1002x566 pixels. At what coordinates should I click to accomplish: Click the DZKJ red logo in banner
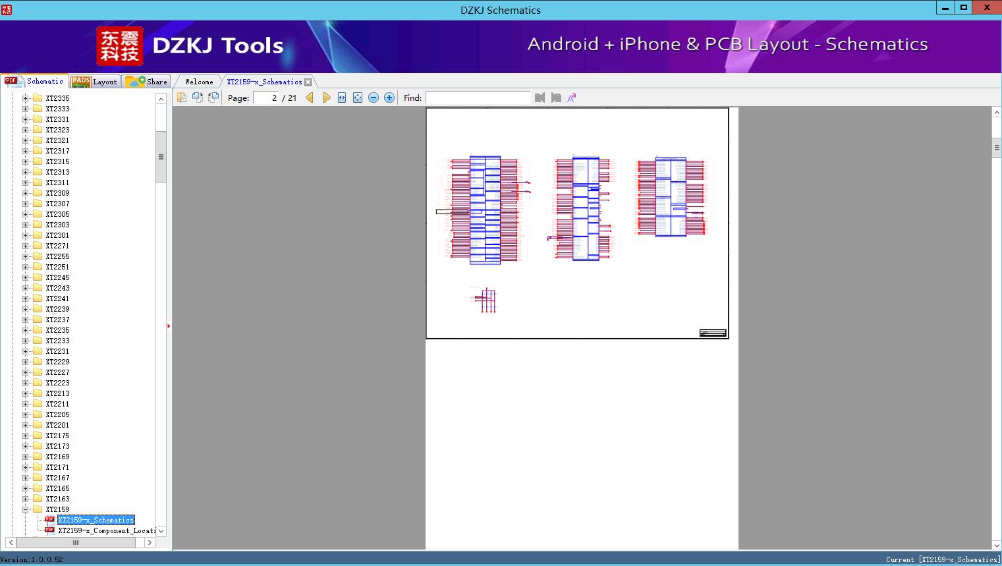(x=120, y=45)
